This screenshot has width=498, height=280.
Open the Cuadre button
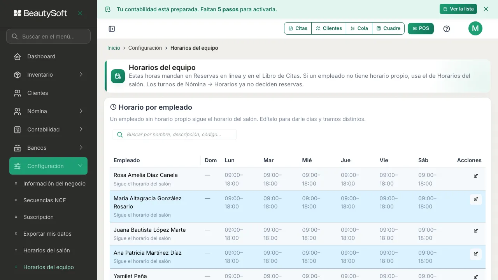[388, 28]
